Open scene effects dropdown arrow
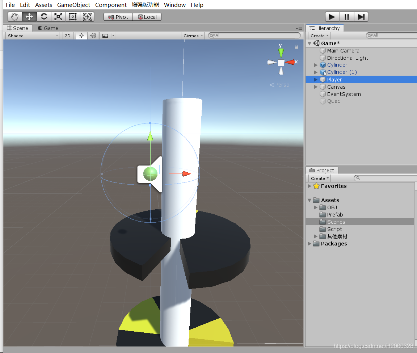The width and height of the screenshot is (417, 353). pos(113,35)
